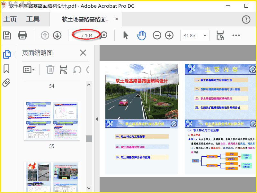Delete selected pages with trash icon
Viewport: 257px width, 193px height.
click(50, 69)
